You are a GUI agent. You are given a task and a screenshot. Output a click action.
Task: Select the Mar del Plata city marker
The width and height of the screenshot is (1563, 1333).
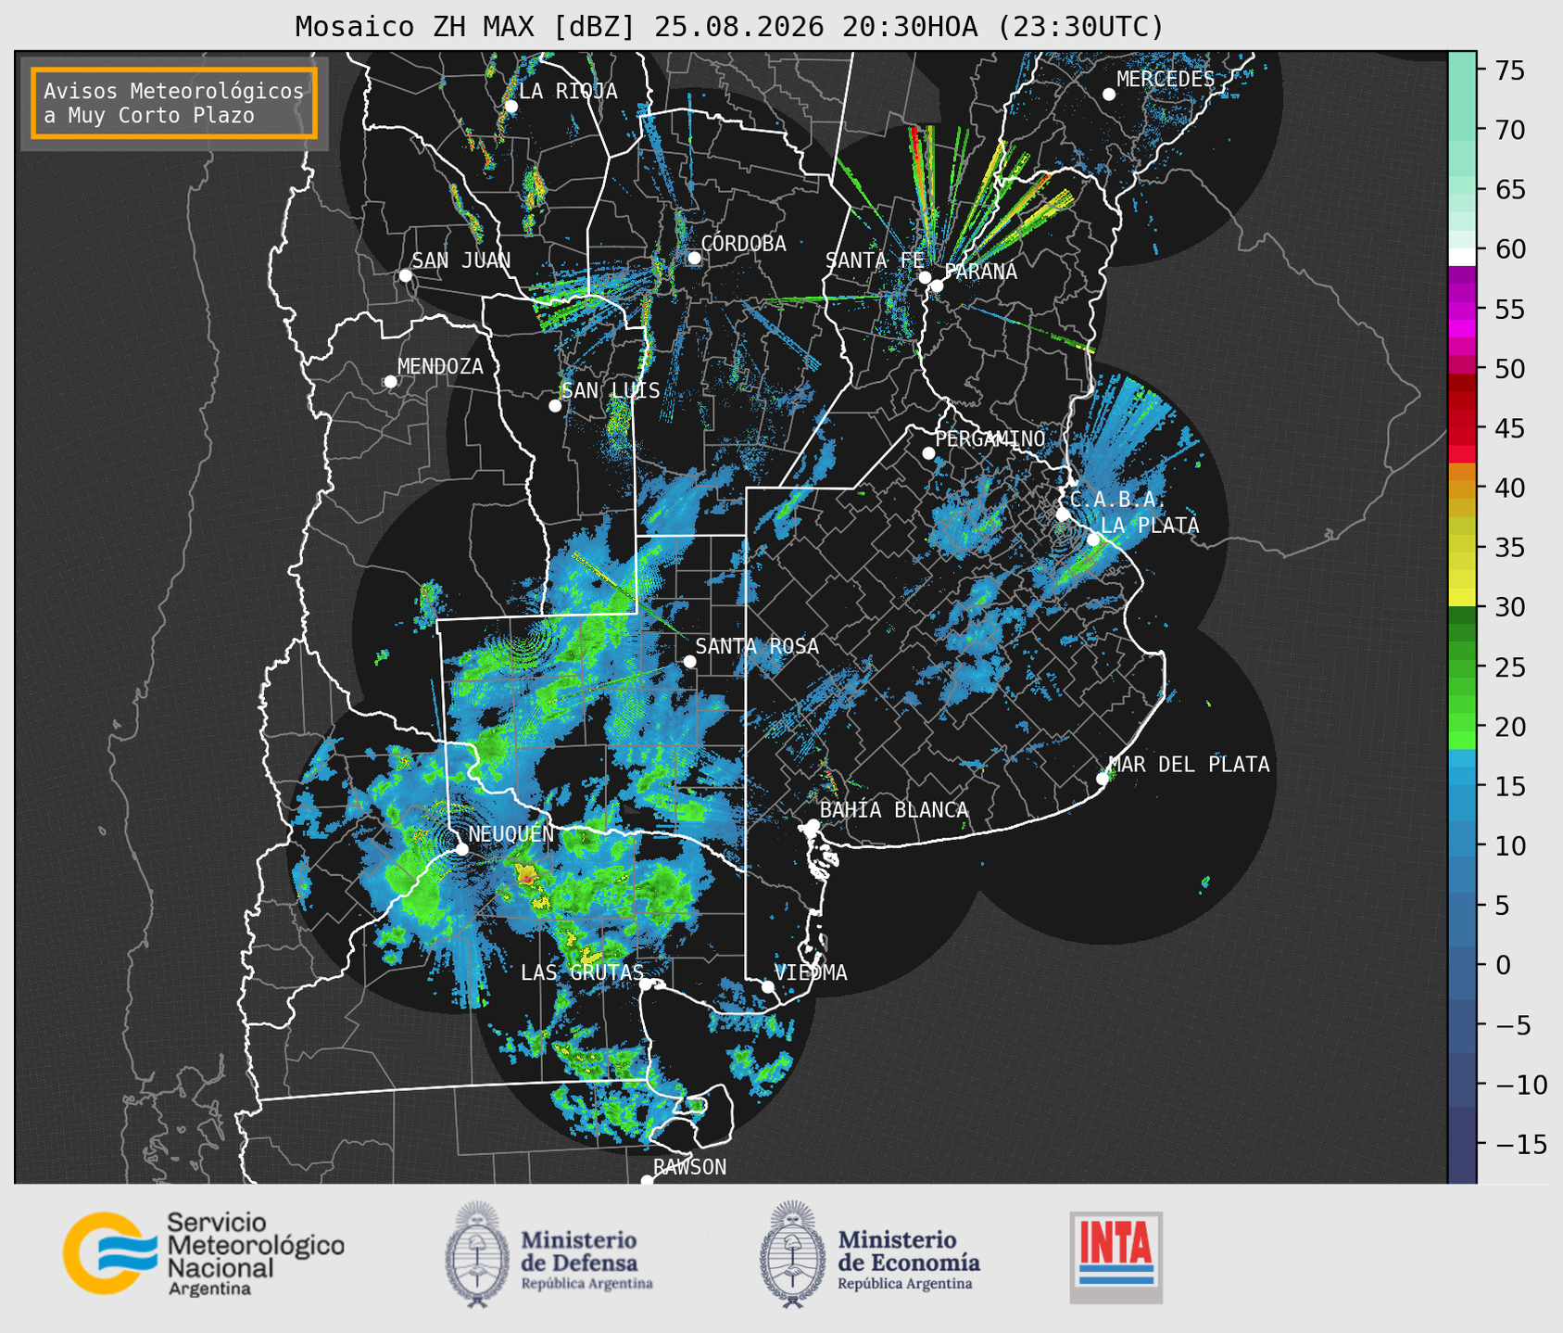point(1103,779)
